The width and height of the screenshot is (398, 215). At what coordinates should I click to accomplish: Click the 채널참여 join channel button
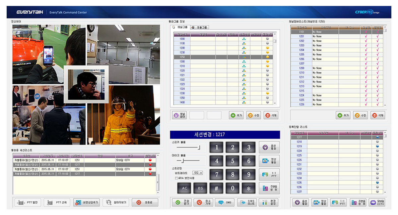(x=179, y=115)
